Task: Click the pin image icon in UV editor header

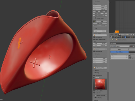Action: pos(134,35)
